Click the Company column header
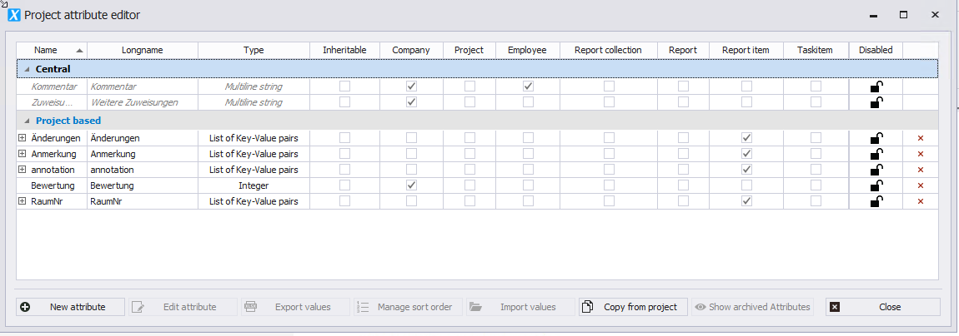959x336 pixels. (x=411, y=50)
